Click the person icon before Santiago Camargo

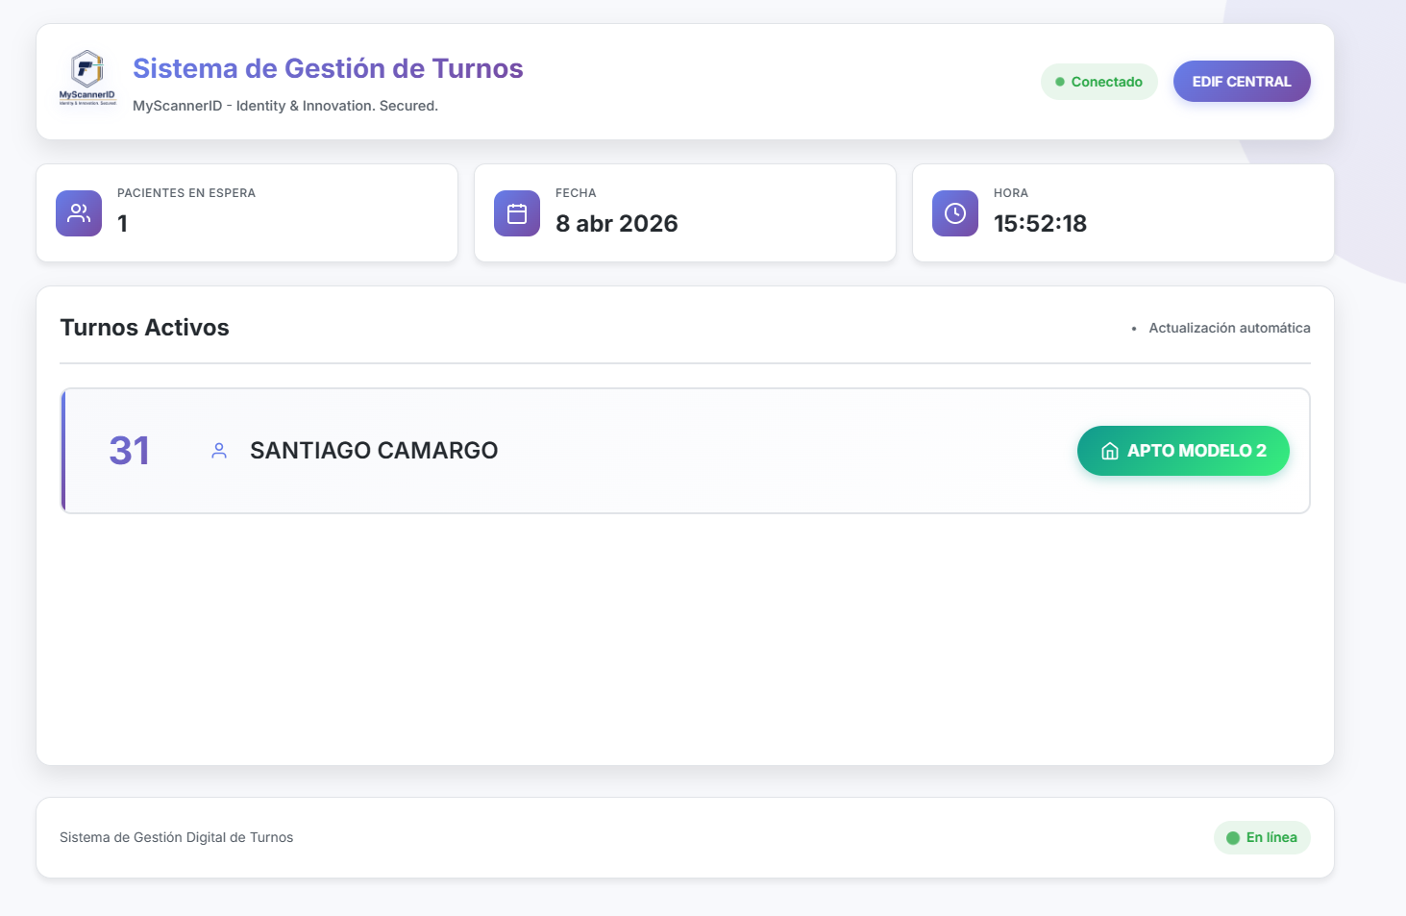point(219,451)
